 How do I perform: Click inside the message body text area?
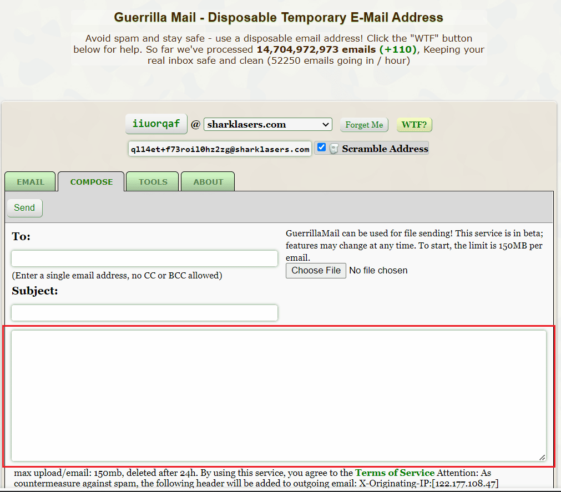[x=279, y=396]
